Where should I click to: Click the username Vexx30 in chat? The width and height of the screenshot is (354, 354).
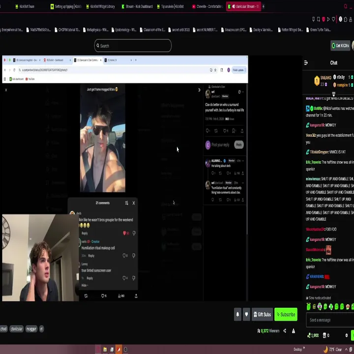pyautogui.click(x=311, y=135)
